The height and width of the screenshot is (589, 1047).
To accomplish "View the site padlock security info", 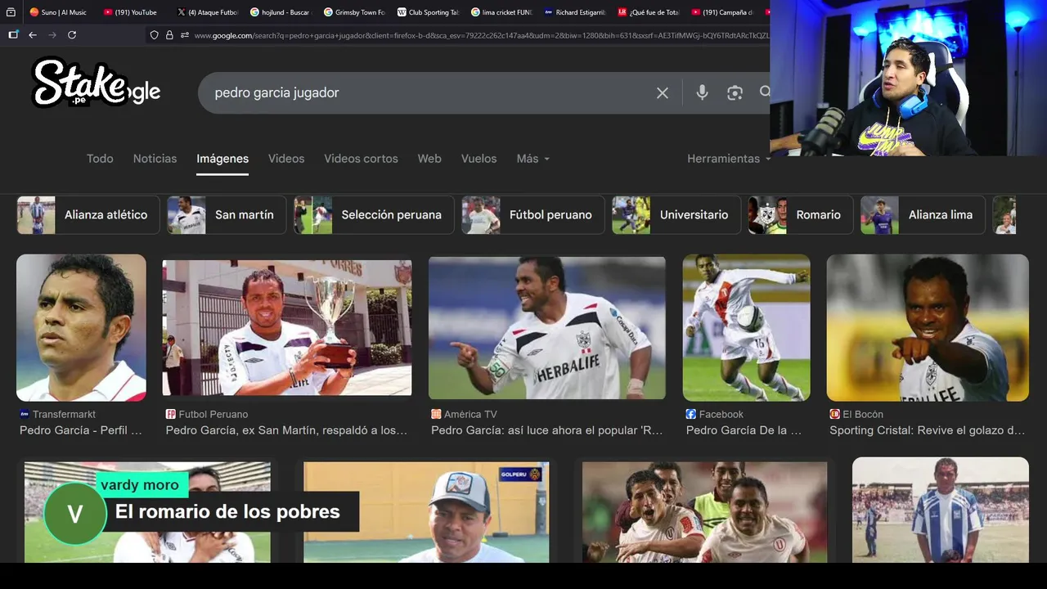I will [x=169, y=35].
